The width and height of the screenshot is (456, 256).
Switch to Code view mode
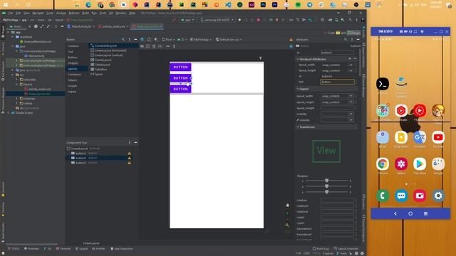[329, 33]
